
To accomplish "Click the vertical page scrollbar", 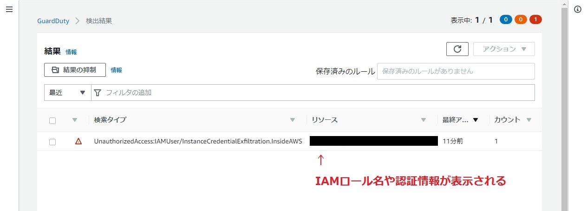I will 565,105.
